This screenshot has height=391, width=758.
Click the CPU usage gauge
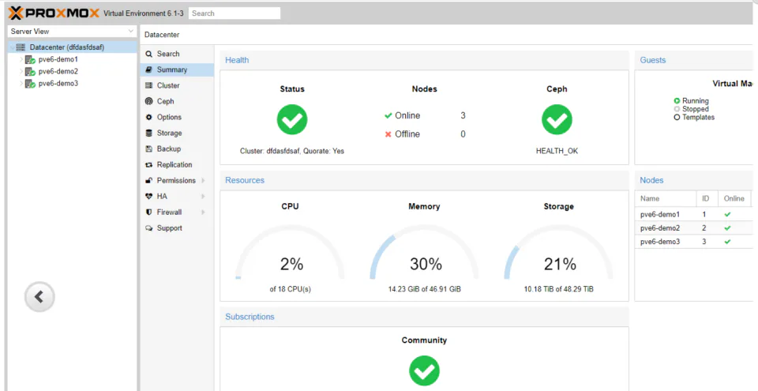click(290, 253)
